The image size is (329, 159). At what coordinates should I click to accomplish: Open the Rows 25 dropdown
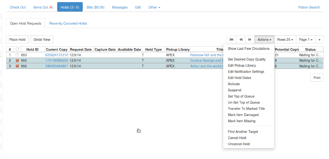(285, 39)
